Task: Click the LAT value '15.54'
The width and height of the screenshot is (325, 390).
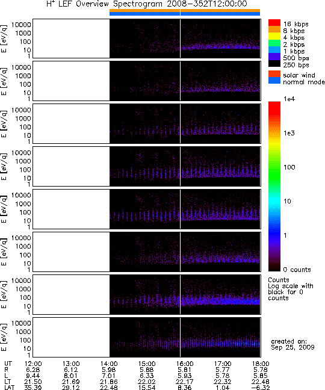Action: (x=147, y=388)
